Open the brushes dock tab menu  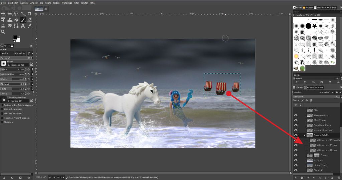[341, 7]
